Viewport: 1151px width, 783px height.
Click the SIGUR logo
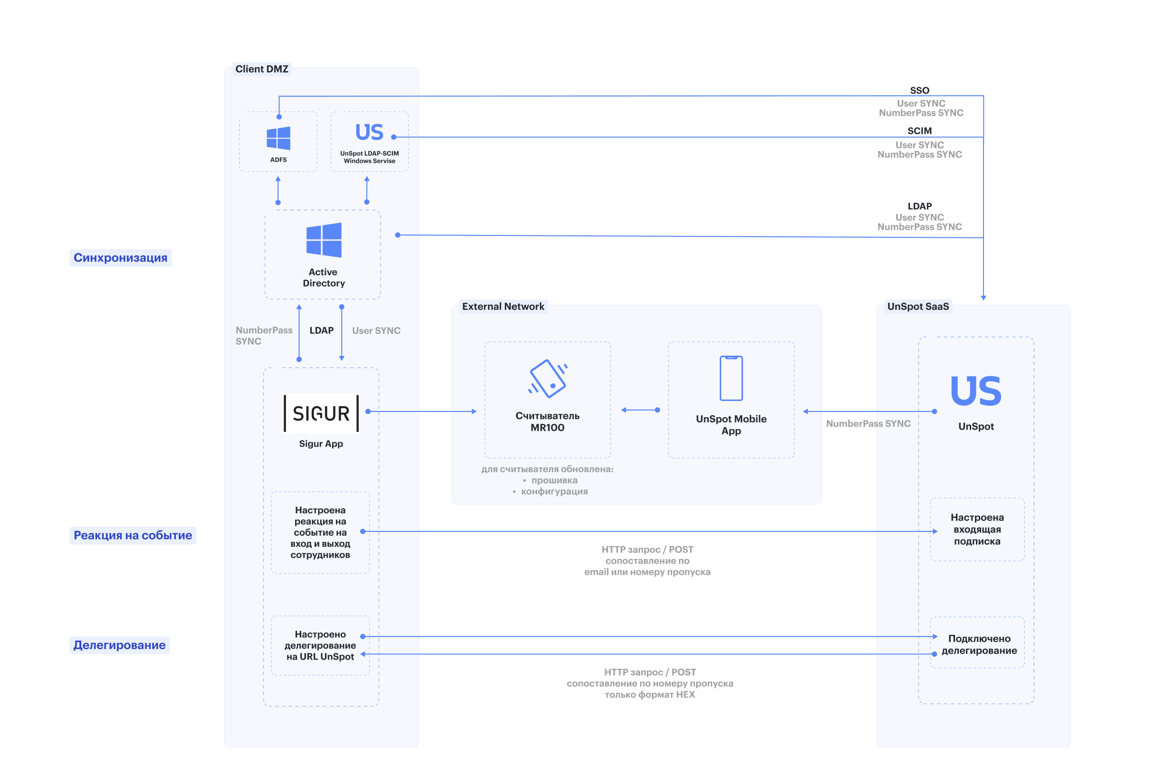(321, 413)
